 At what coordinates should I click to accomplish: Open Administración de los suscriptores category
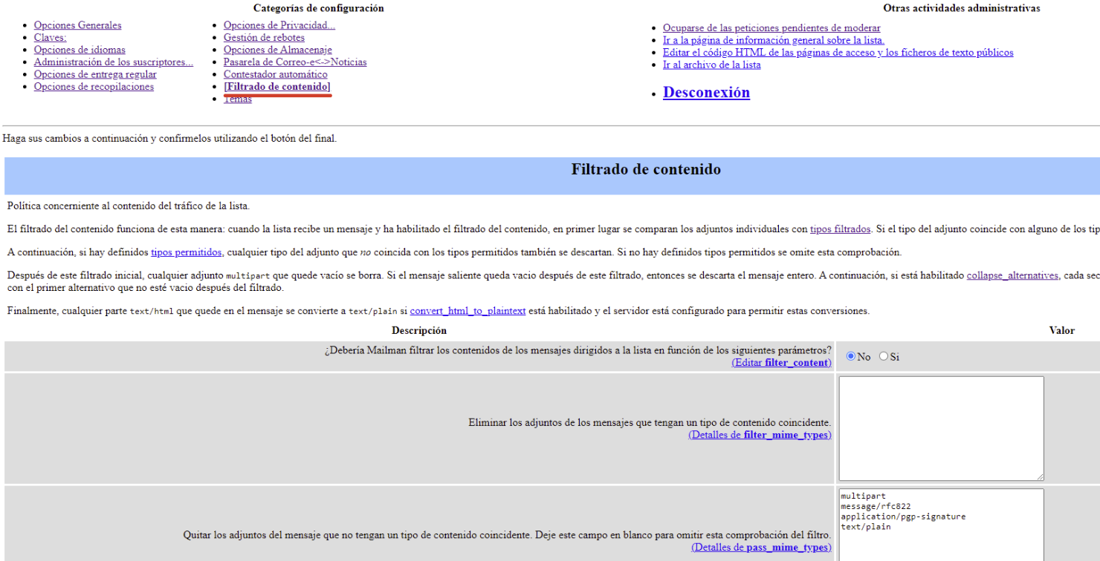click(114, 62)
